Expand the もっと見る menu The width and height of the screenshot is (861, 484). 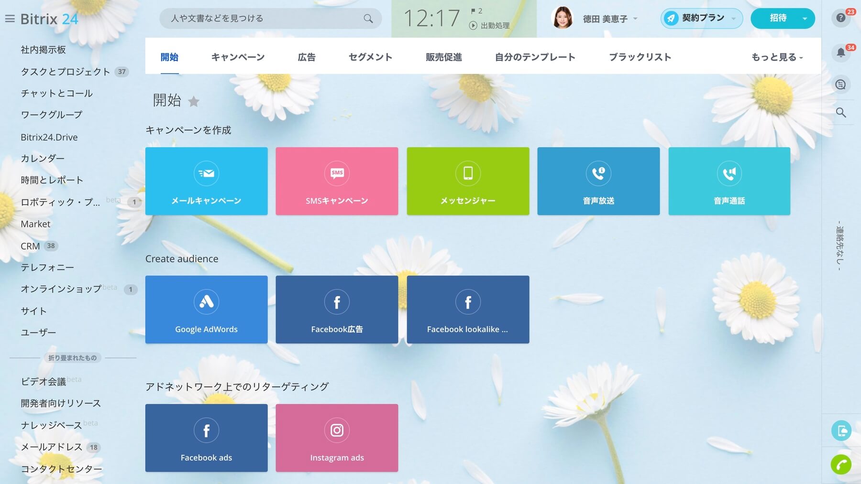tap(777, 57)
